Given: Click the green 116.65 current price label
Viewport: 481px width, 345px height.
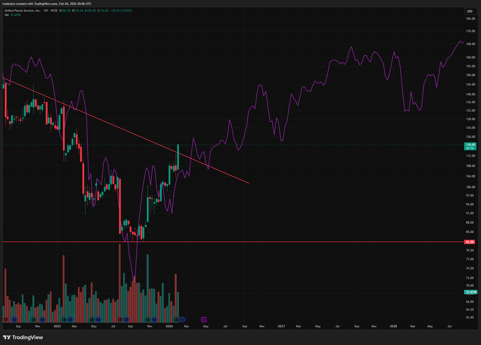Looking at the screenshot, I should [x=470, y=144].
